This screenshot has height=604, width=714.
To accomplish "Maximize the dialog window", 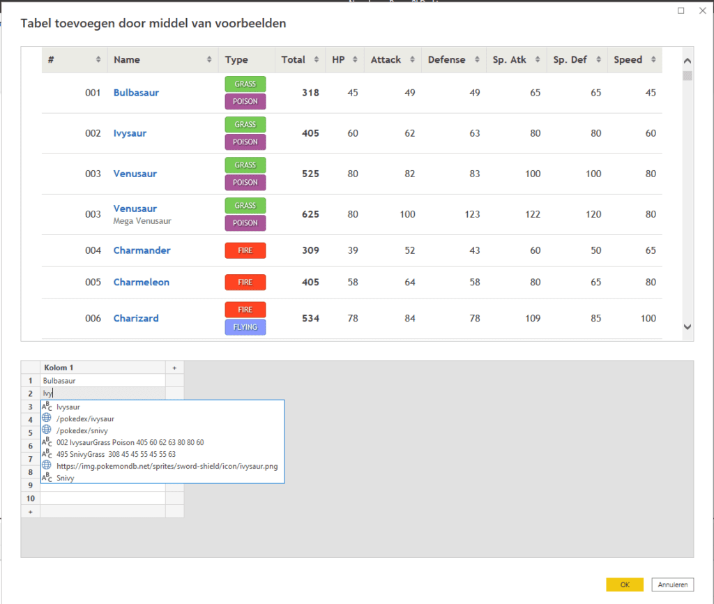I will [681, 10].
